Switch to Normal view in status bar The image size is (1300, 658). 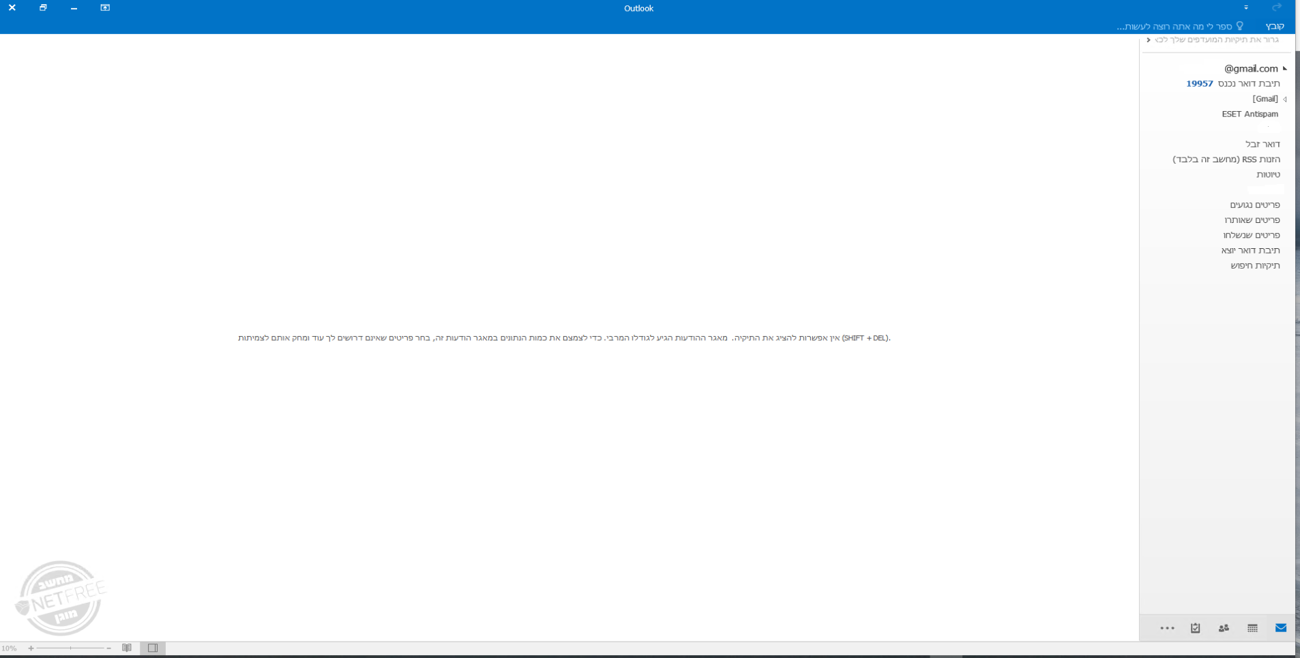153,648
